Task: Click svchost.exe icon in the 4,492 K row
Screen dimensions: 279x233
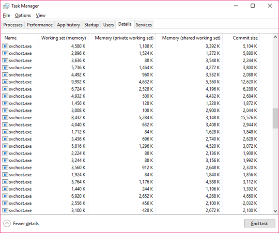Action: point(5,75)
